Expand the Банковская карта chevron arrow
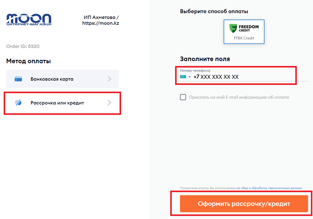The image size is (313, 219). [x=110, y=79]
